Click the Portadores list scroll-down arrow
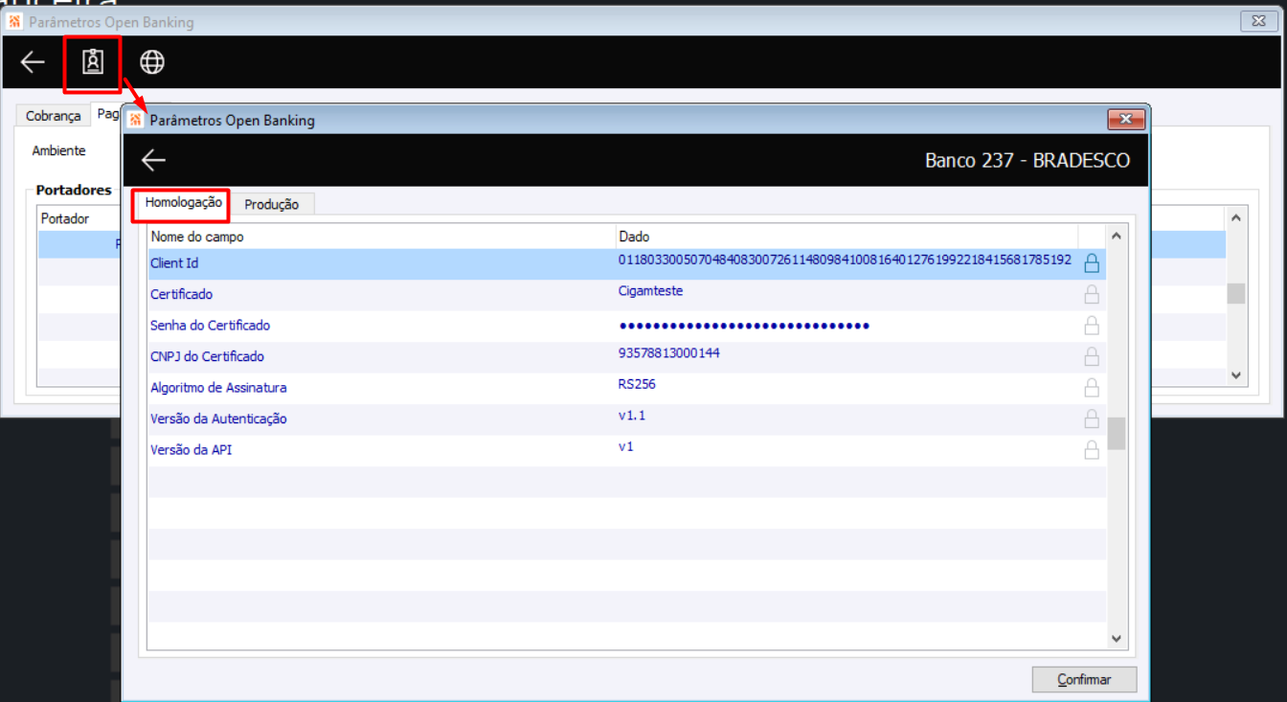Viewport: 1287px width, 702px height. (1236, 376)
